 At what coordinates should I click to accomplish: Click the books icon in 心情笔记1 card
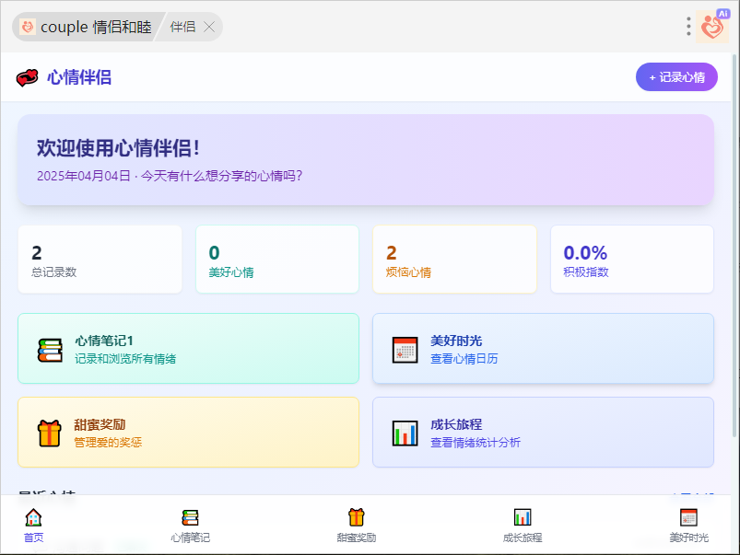tap(50, 350)
